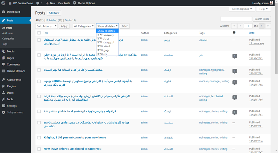Expand the All Categories filter dropdown

83,26
